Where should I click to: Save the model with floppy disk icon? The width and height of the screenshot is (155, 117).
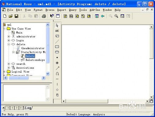tap(17, 16)
